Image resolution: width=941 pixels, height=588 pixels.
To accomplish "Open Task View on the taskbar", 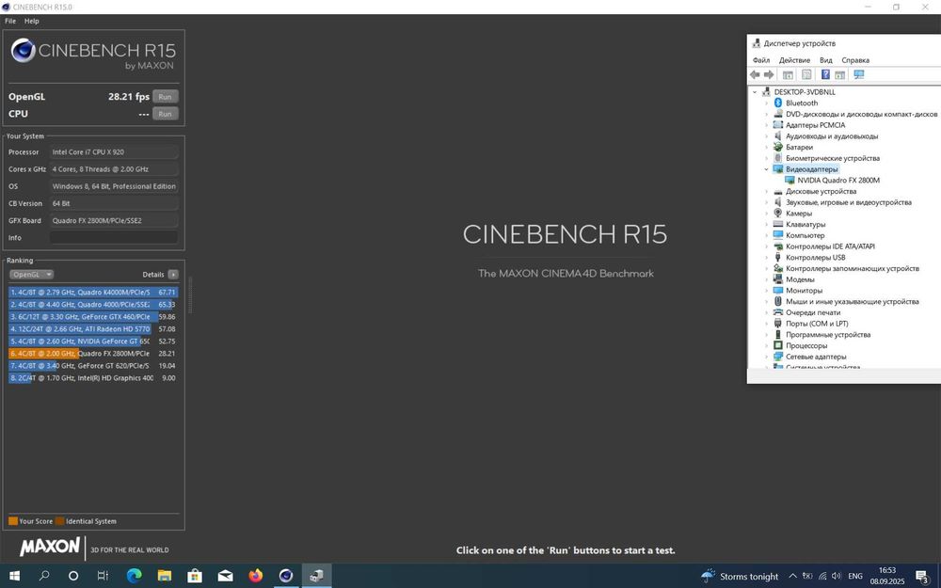I will 103,576.
